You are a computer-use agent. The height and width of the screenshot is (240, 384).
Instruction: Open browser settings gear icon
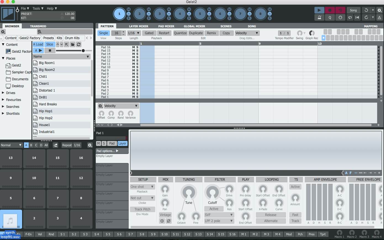[3, 32]
